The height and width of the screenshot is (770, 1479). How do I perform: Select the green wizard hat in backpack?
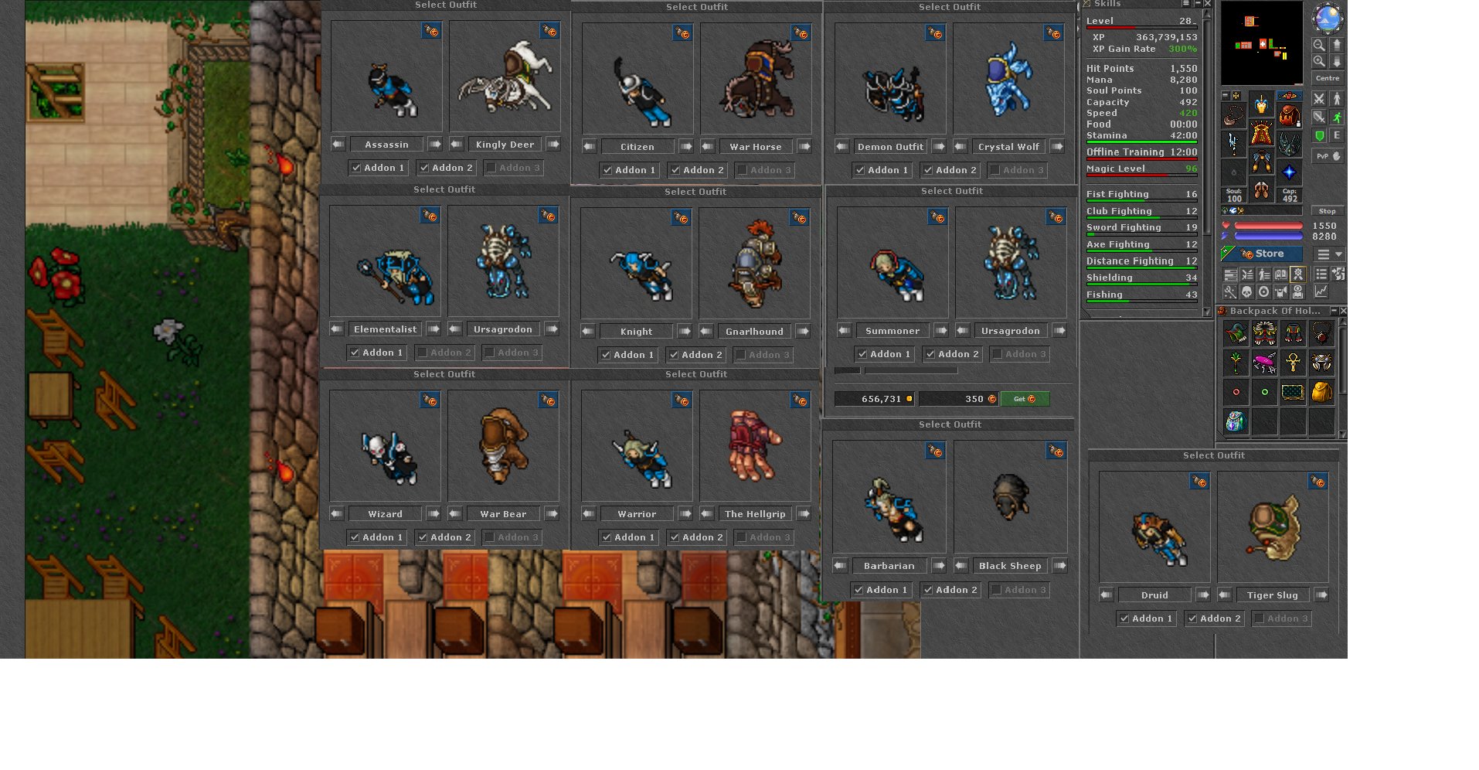point(1236,334)
